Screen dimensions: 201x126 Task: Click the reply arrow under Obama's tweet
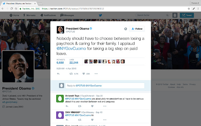click(58, 74)
